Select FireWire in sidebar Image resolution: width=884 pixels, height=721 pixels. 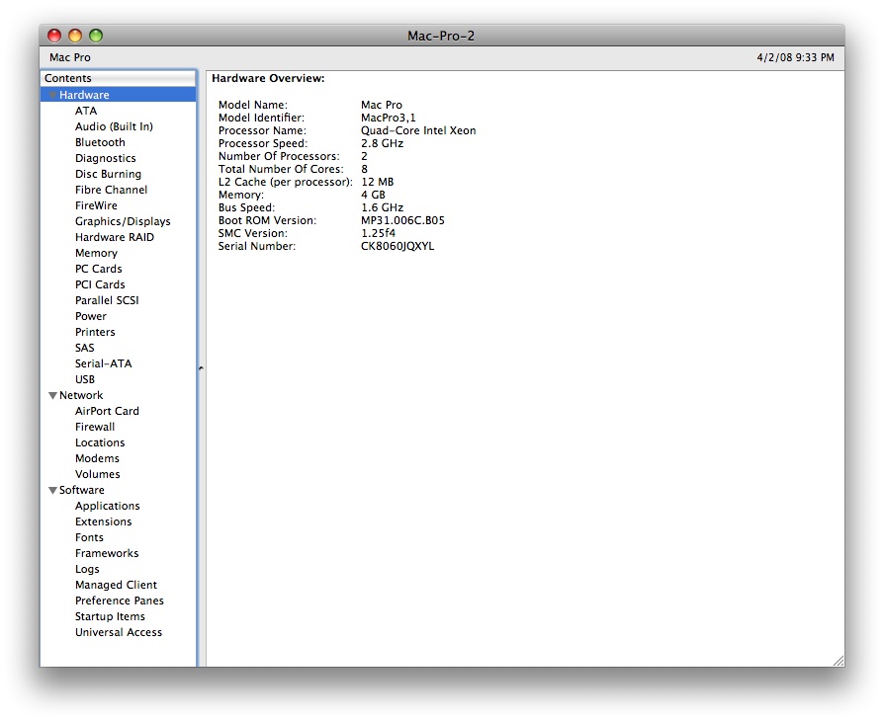pos(96,205)
